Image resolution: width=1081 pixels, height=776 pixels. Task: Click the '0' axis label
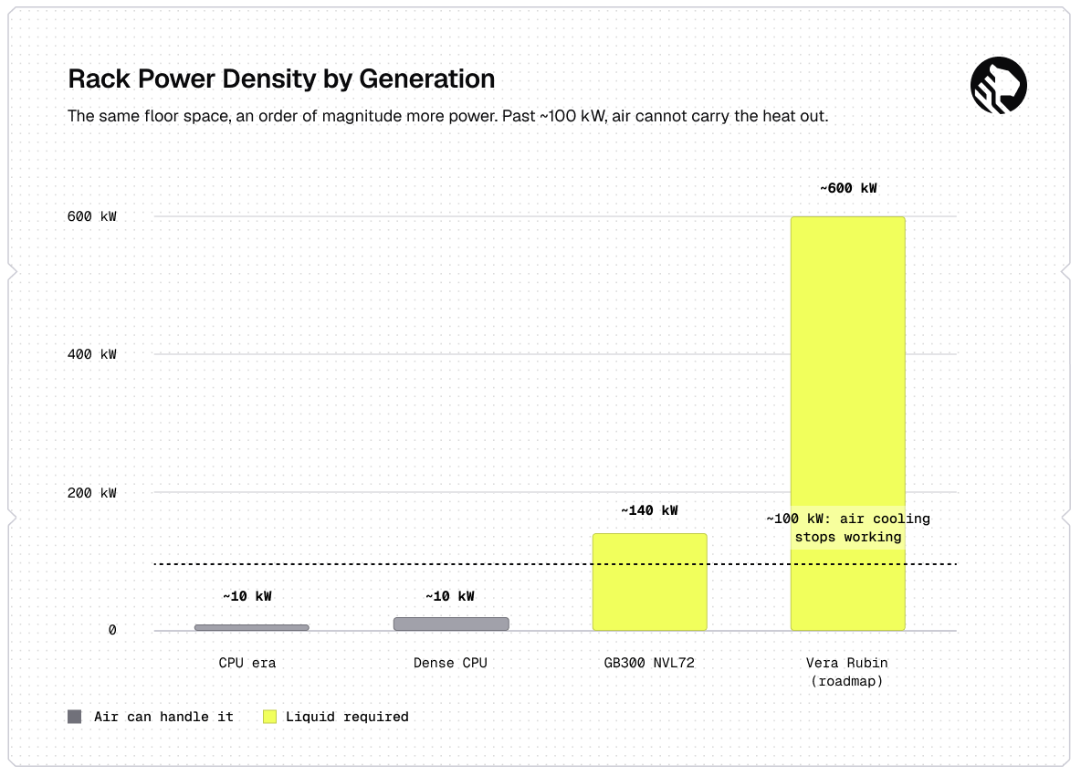pyautogui.click(x=112, y=630)
